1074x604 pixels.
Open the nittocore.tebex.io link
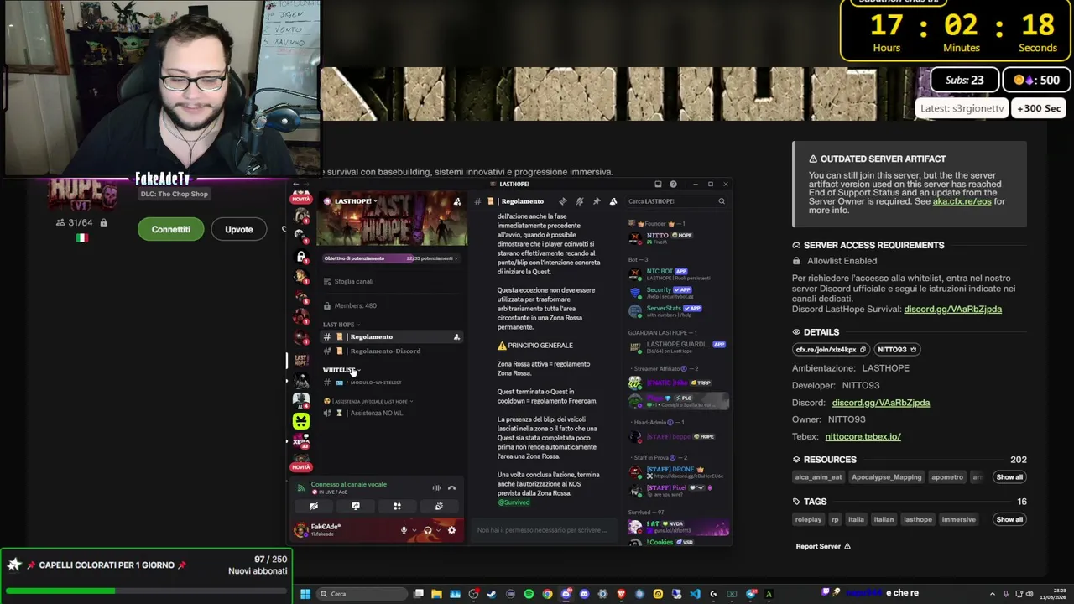863,436
